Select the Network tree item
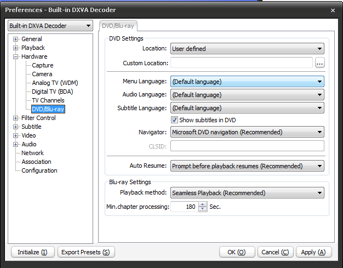The height and width of the screenshot is (268, 343). pos(32,153)
